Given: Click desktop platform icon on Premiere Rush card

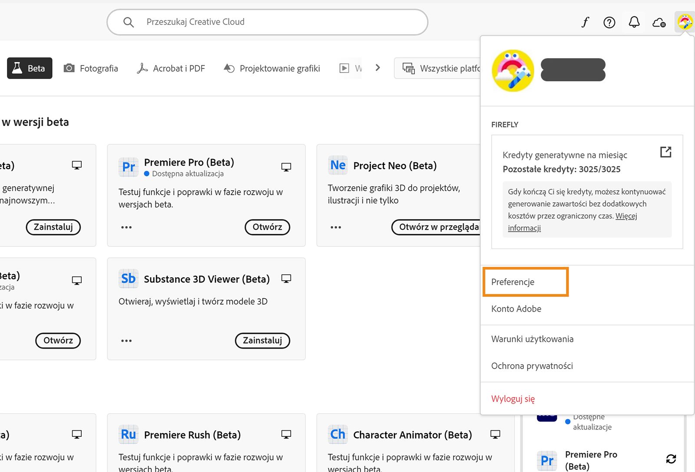Looking at the screenshot, I should (286, 434).
